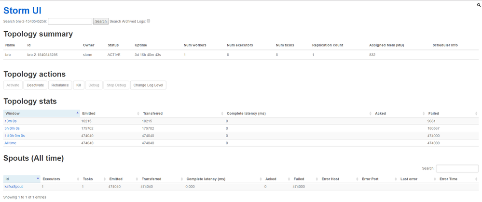Open the Storm UI home link
482x202 pixels.
coord(22,11)
